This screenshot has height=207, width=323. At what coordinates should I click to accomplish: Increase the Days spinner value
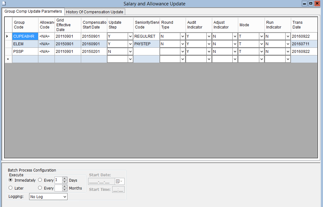pyautogui.click(x=65, y=179)
